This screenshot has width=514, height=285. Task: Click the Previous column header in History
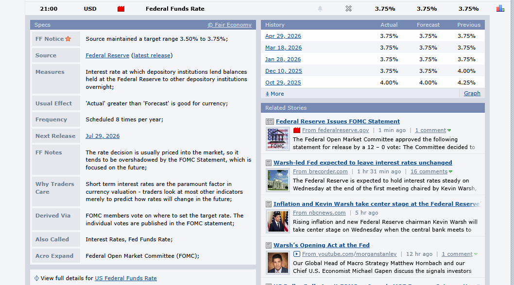coord(469,25)
